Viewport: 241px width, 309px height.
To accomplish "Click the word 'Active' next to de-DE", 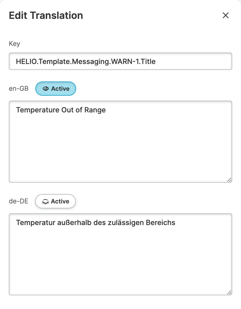I will (60, 202).
